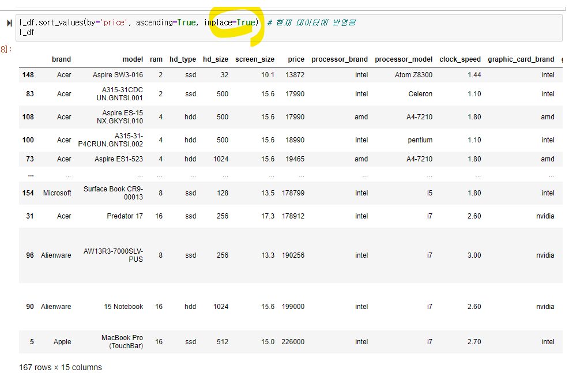This screenshot has height=373, width=569.
Task: Click row index 73
Action: (x=30, y=159)
